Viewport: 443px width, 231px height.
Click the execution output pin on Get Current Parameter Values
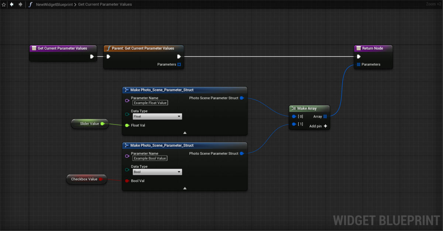[92, 56]
